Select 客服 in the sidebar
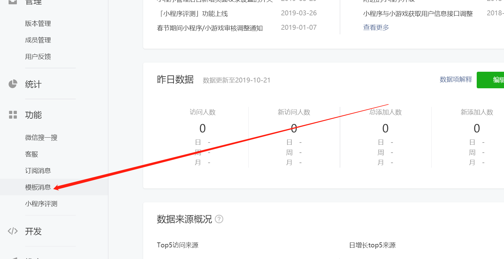Screen dimensions: 504x259 [x=32, y=154]
